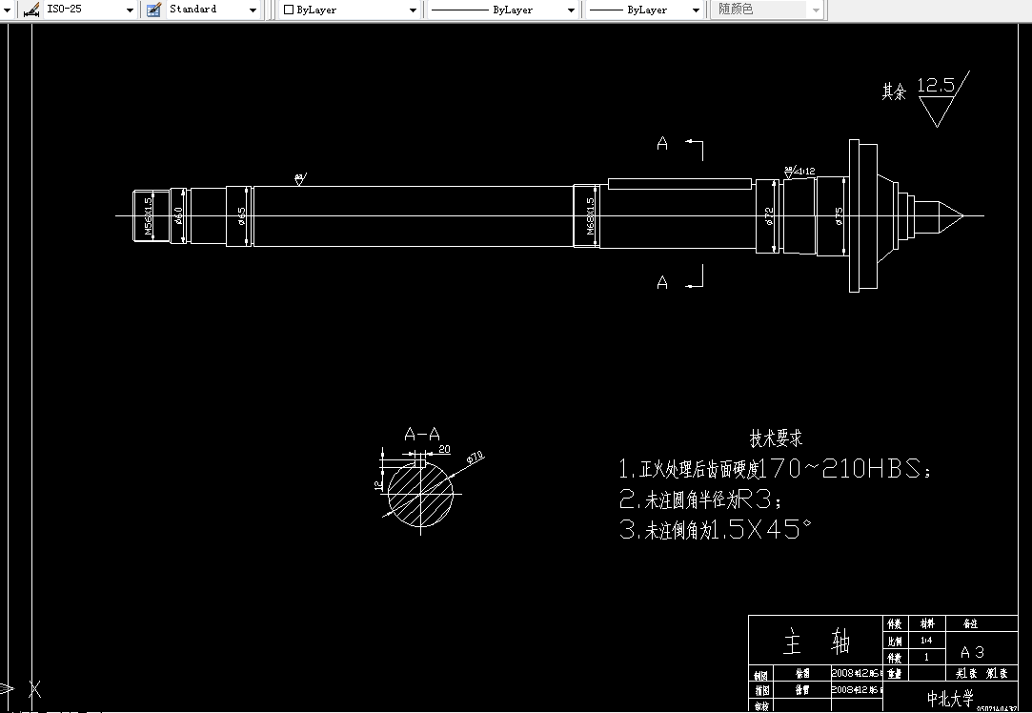The height and width of the screenshot is (713, 1032).
Task: Select the ø65 diameter dimension
Action: [241, 216]
